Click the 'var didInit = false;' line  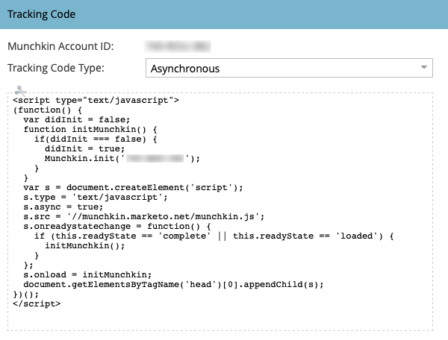77,119
